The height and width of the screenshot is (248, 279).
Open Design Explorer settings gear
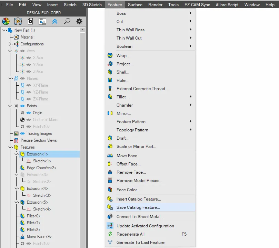[79, 21]
